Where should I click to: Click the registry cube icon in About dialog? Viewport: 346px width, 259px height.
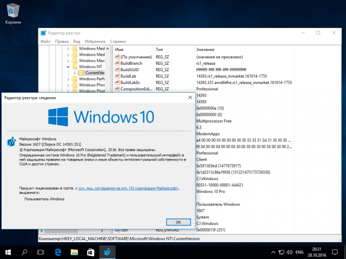click(x=11, y=142)
